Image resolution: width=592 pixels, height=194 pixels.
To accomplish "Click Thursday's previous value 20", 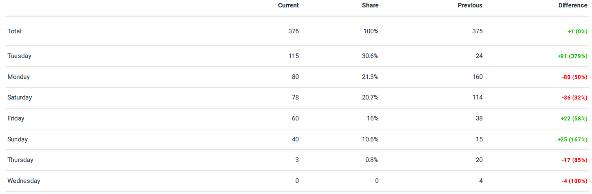I will pyautogui.click(x=479, y=160).
